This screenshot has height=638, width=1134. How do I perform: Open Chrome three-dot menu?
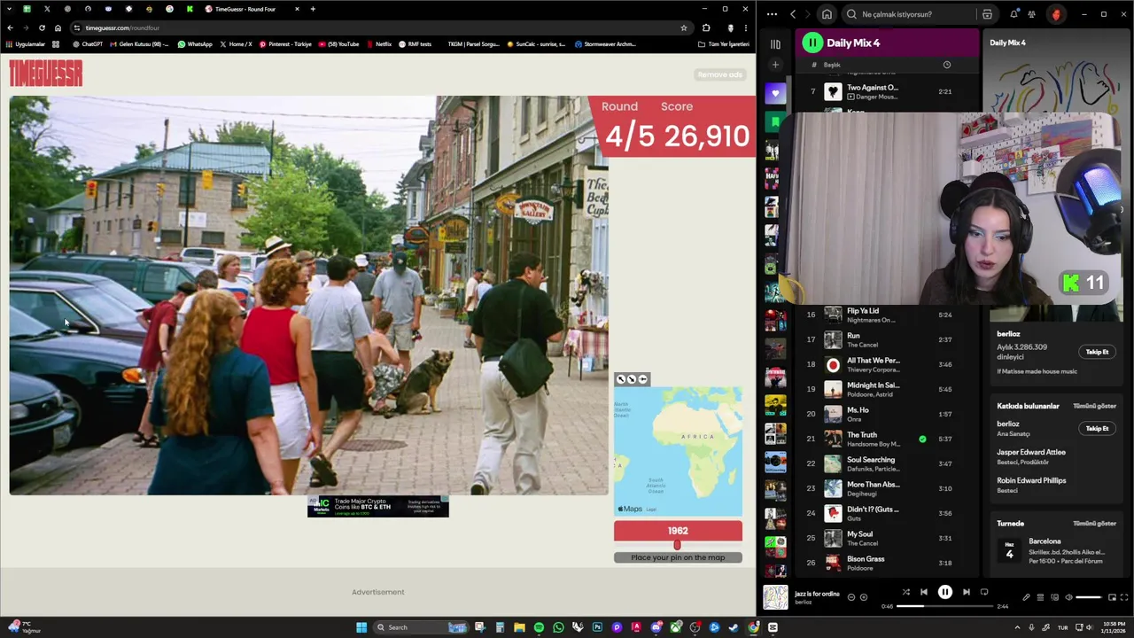[x=746, y=27]
